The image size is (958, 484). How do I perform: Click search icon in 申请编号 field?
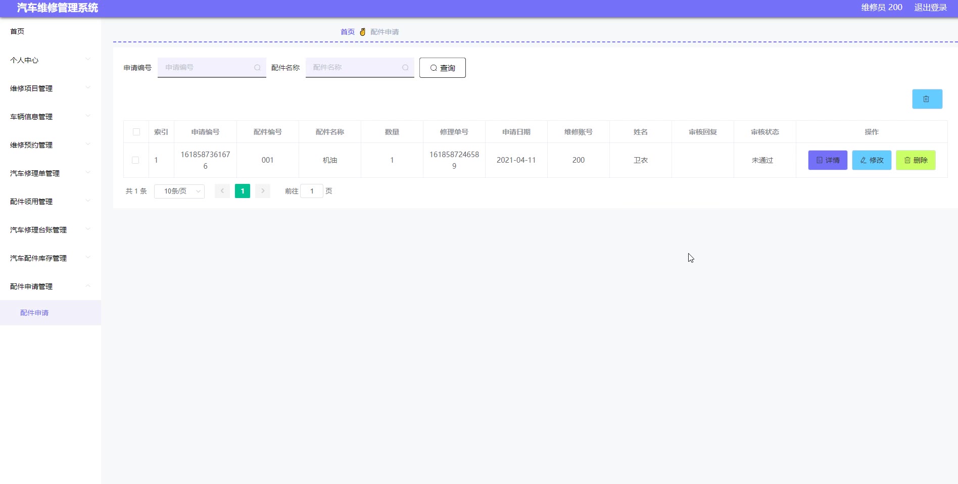(x=257, y=68)
